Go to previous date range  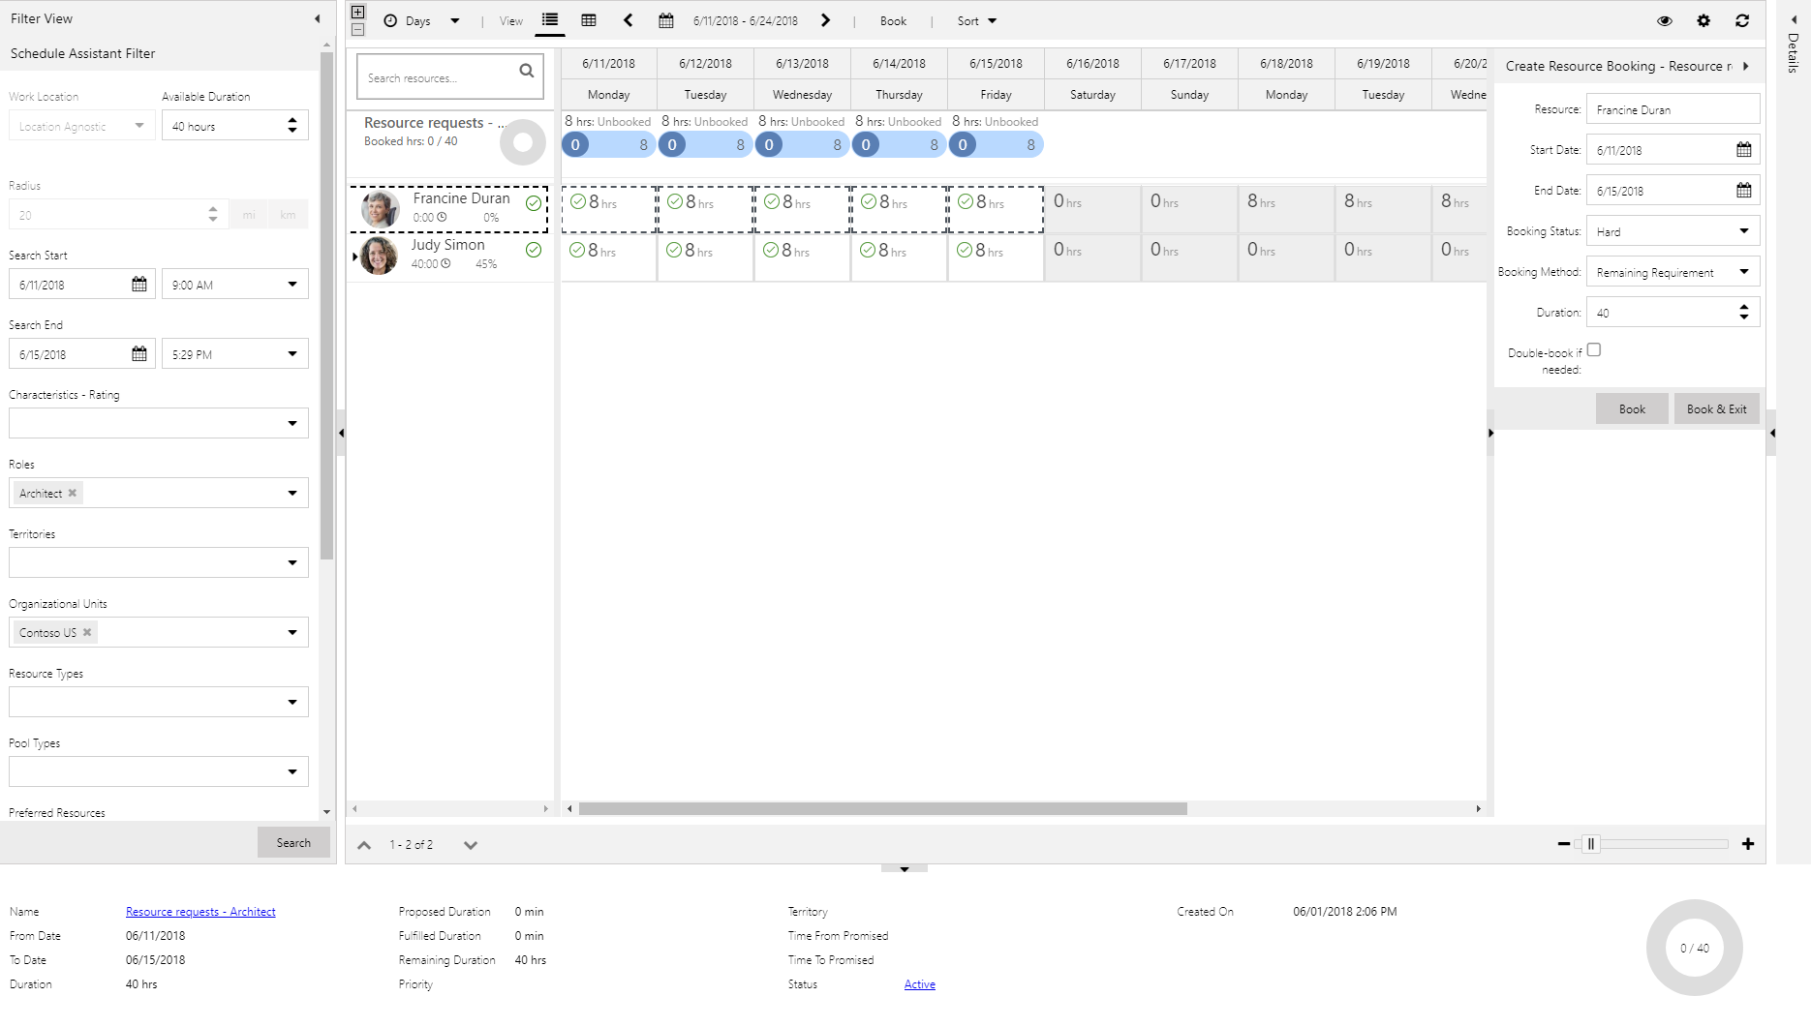coord(629,20)
